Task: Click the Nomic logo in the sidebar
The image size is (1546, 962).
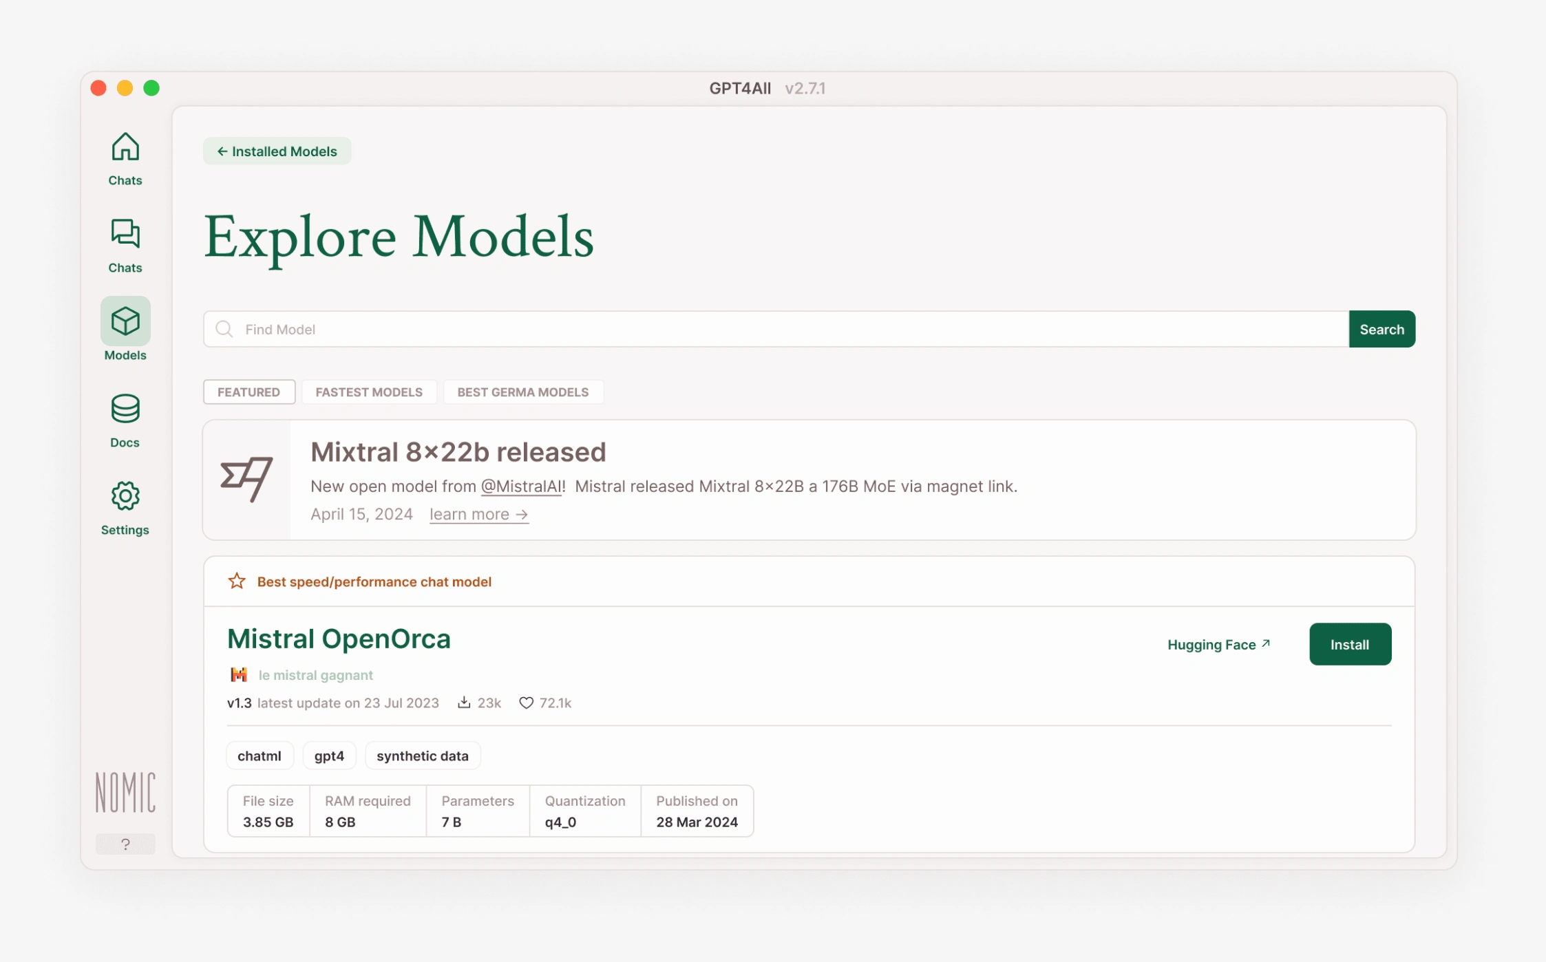Action: [125, 792]
